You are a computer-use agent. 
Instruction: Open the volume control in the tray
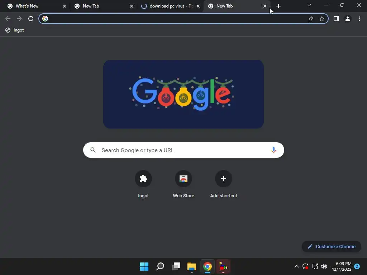(x=324, y=266)
